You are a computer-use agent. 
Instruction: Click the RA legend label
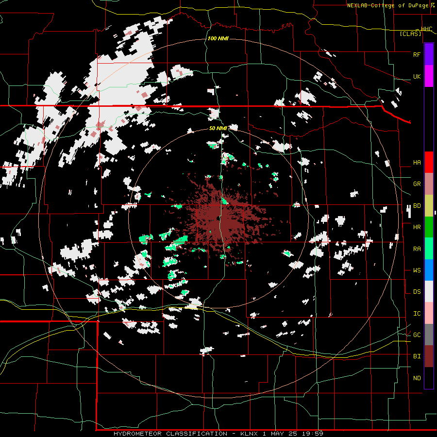click(x=417, y=249)
